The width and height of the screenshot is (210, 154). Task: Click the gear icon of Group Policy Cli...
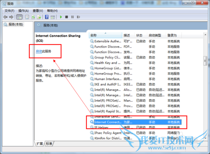92,57
